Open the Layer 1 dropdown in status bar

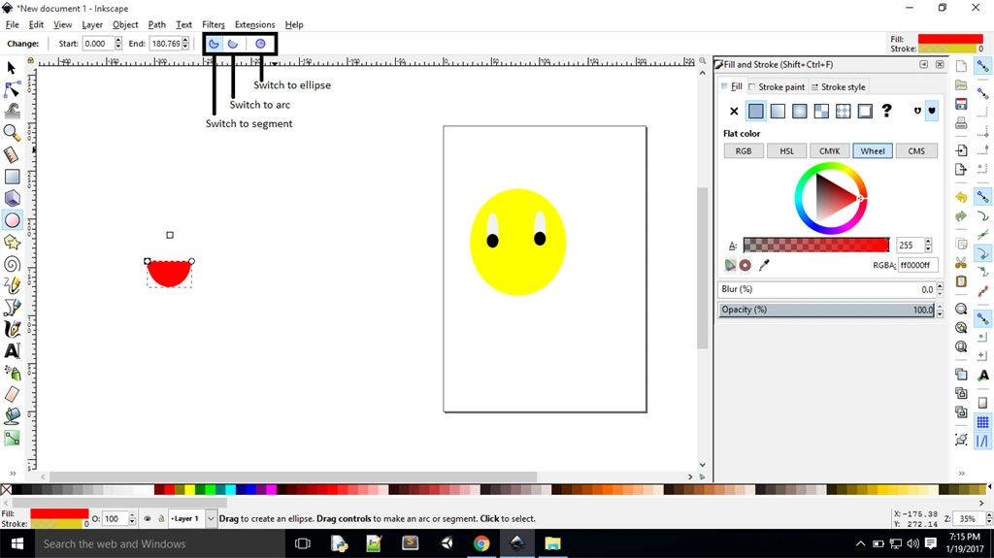(x=193, y=518)
